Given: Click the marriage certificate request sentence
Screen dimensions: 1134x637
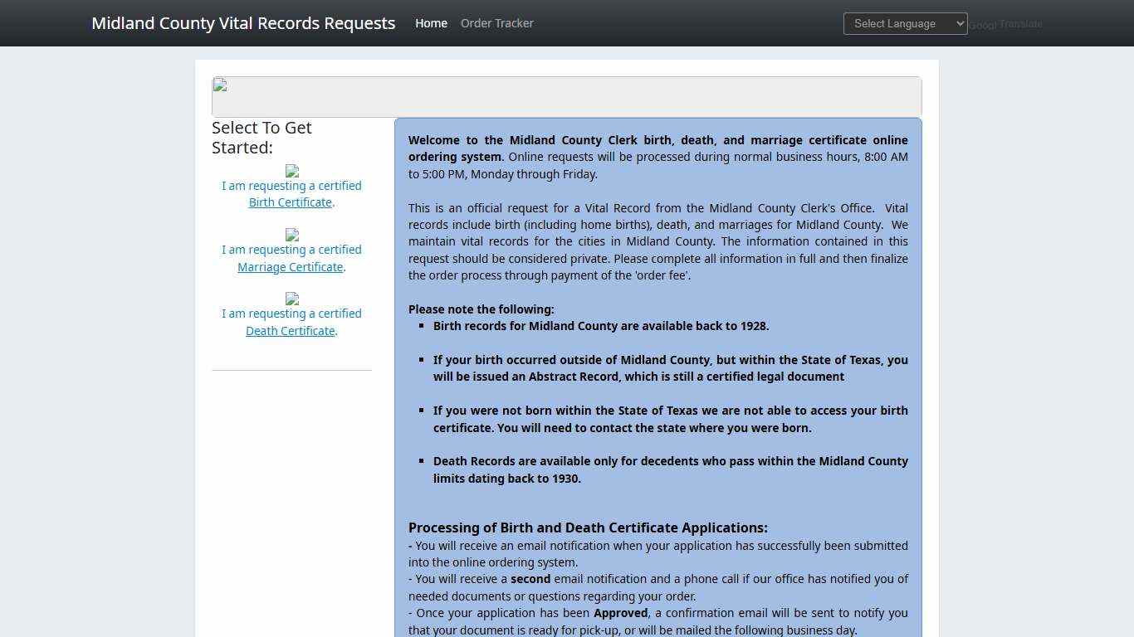Looking at the screenshot, I should [291, 258].
